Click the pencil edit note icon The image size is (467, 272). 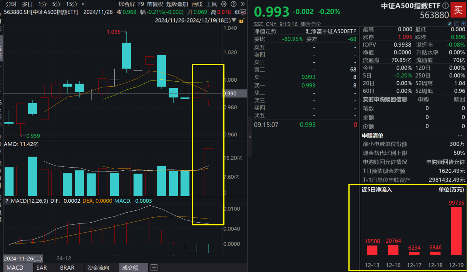coord(449,24)
